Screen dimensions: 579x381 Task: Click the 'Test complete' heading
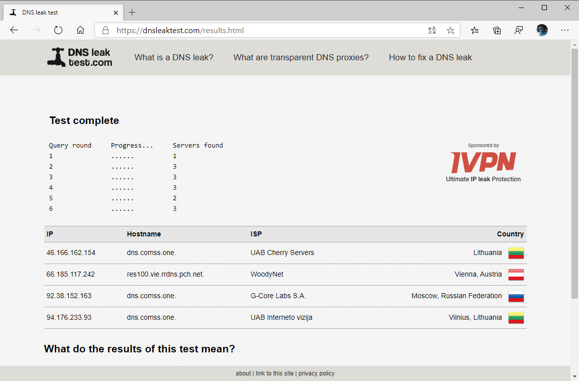[84, 120]
